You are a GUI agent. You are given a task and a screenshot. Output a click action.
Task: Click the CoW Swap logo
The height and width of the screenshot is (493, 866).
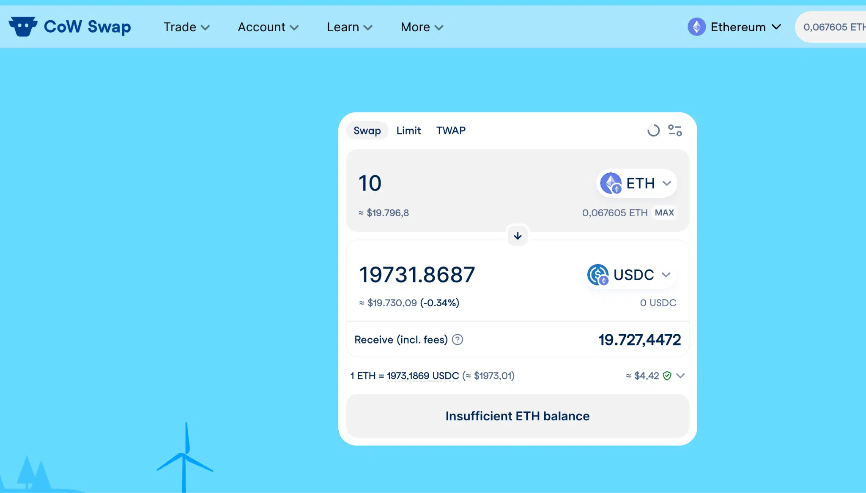tap(71, 26)
